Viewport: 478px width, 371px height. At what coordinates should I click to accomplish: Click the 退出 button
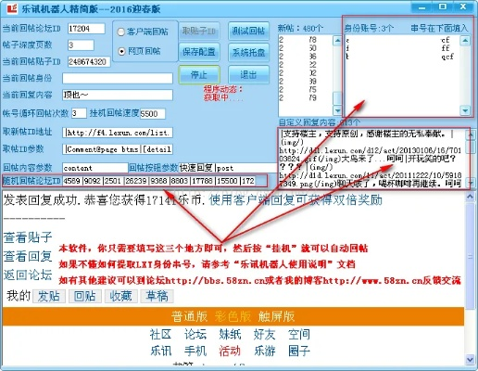(x=248, y=75)
